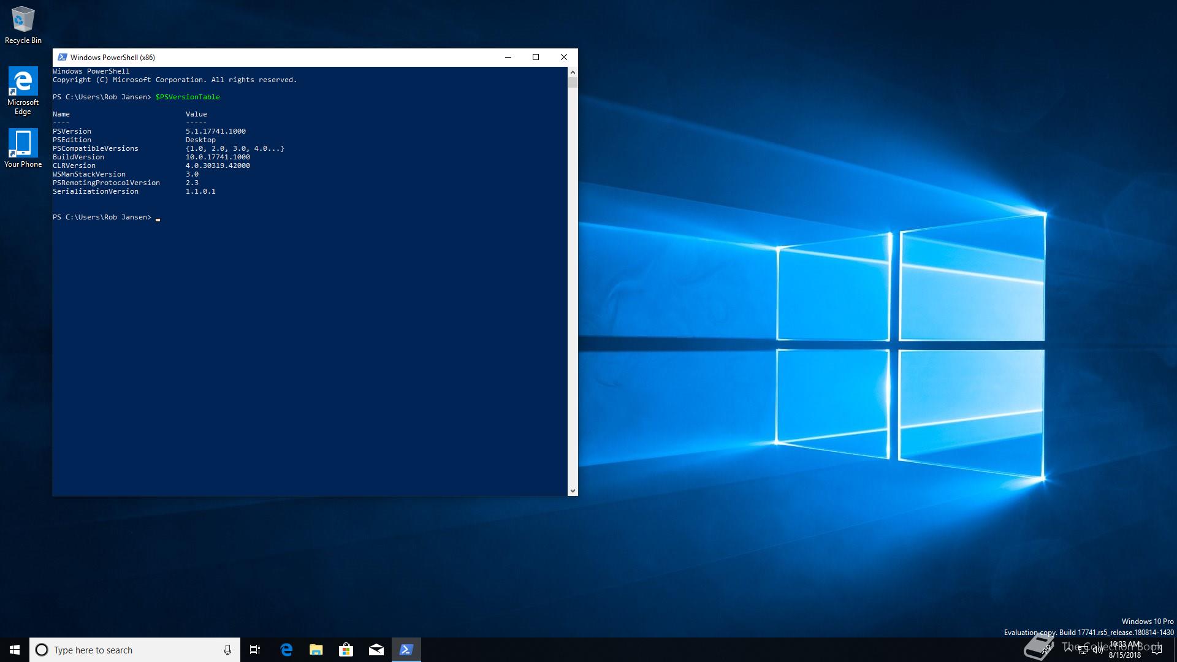
Task: Click the Cortana circle in the search box
Action: 42,650
